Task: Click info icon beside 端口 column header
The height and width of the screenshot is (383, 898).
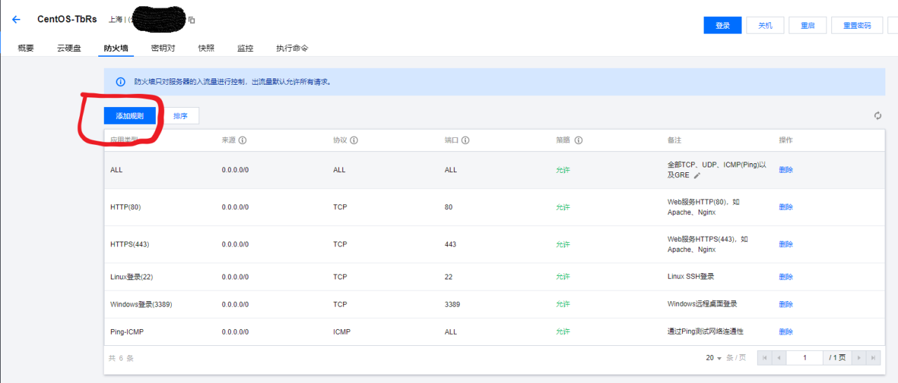Action: point(465,140)
